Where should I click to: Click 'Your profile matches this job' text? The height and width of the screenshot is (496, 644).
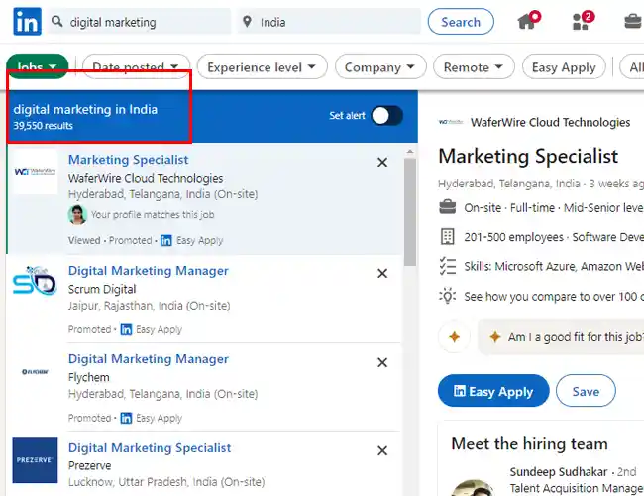153,214
